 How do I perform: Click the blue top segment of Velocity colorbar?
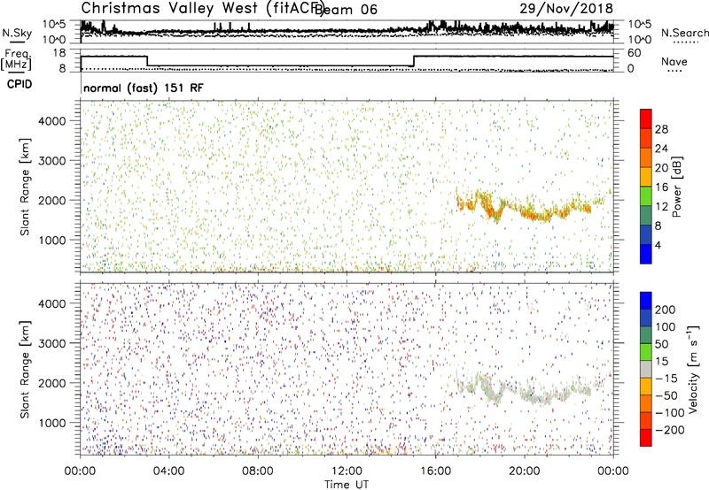[x=646, y=301]
